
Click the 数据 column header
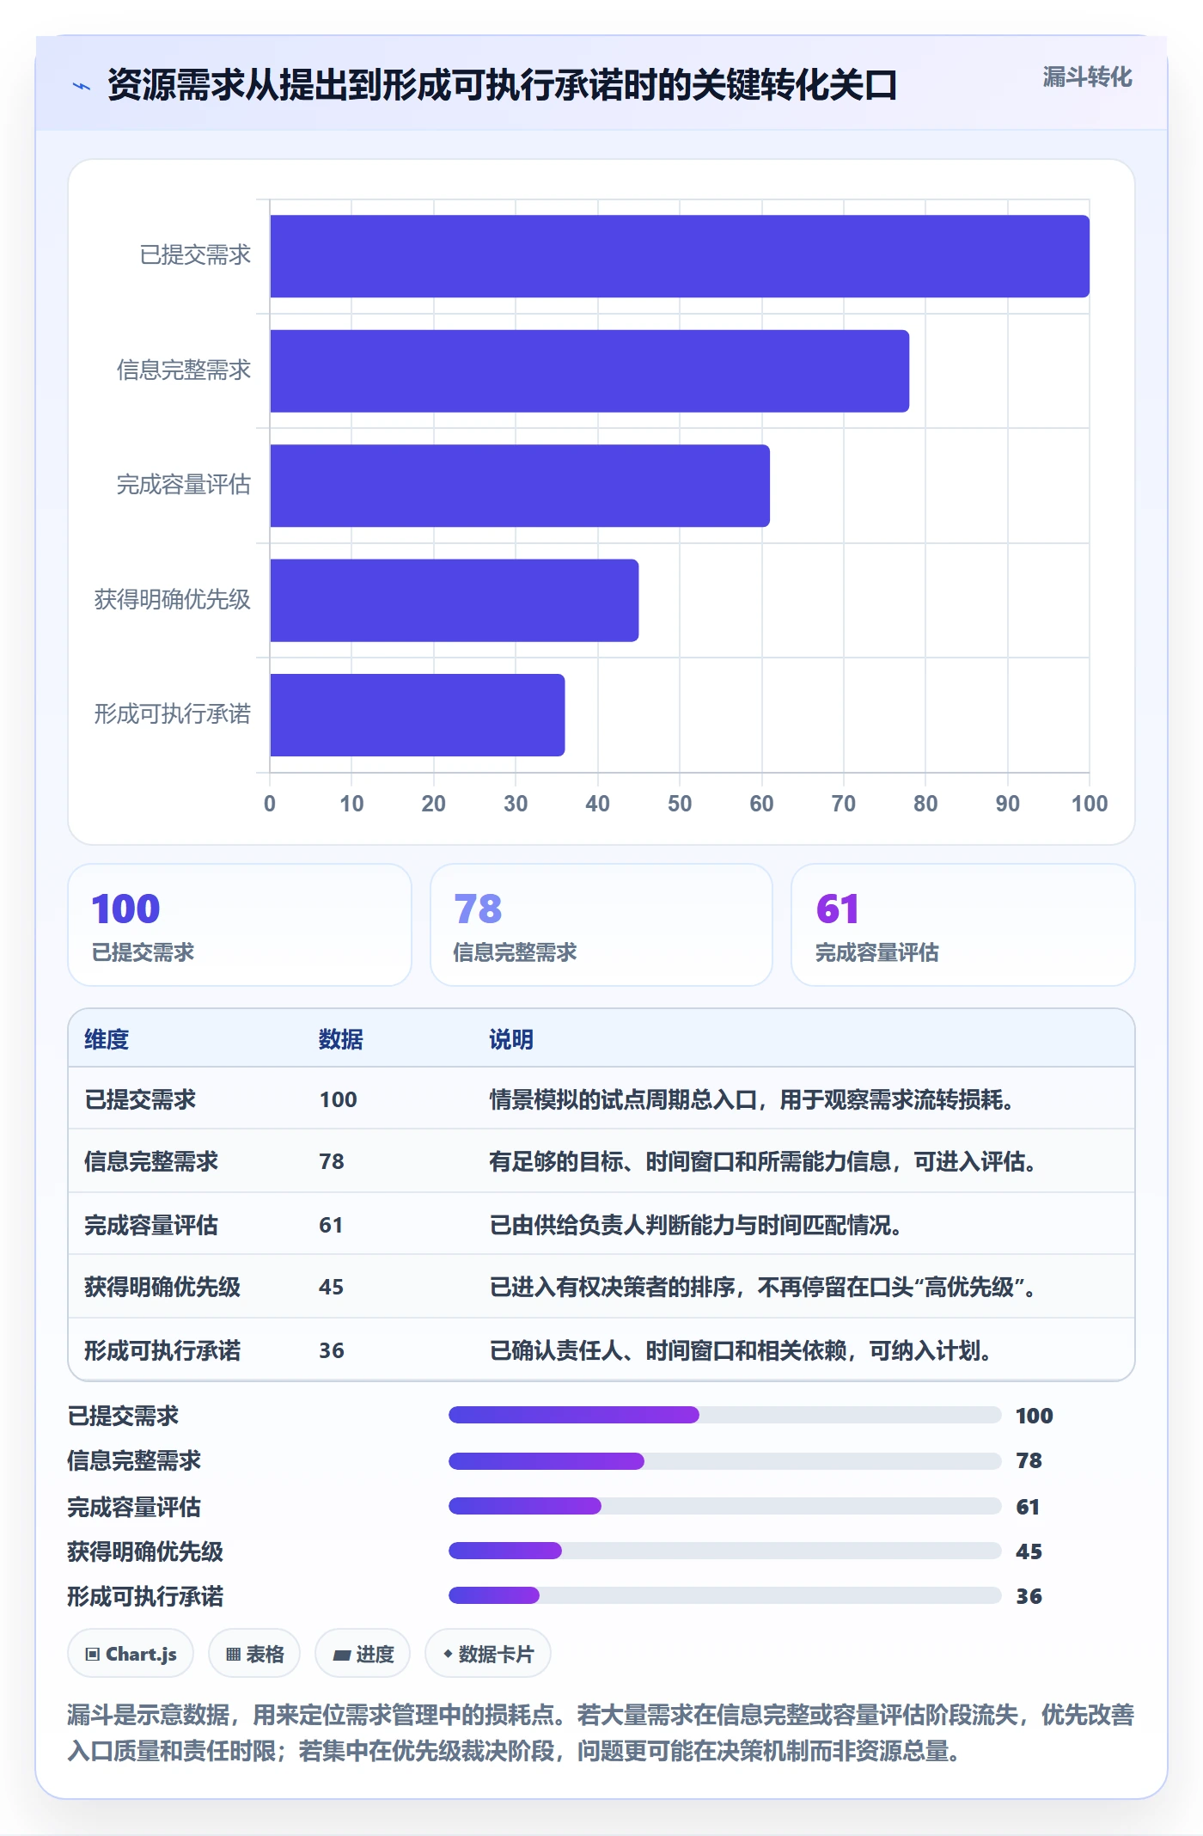tap(341, 1039)
